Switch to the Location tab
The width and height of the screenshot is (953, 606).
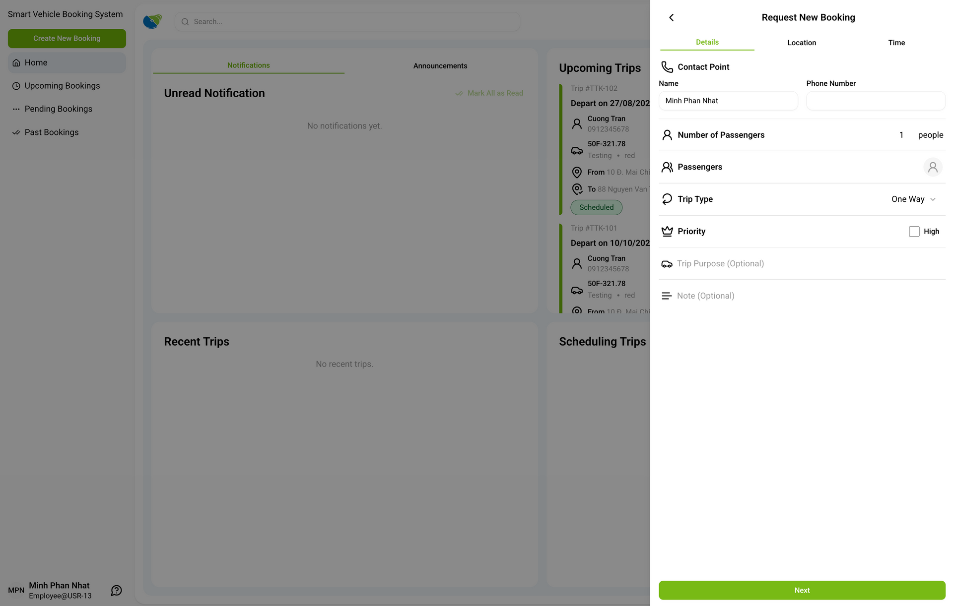(802, 43)
